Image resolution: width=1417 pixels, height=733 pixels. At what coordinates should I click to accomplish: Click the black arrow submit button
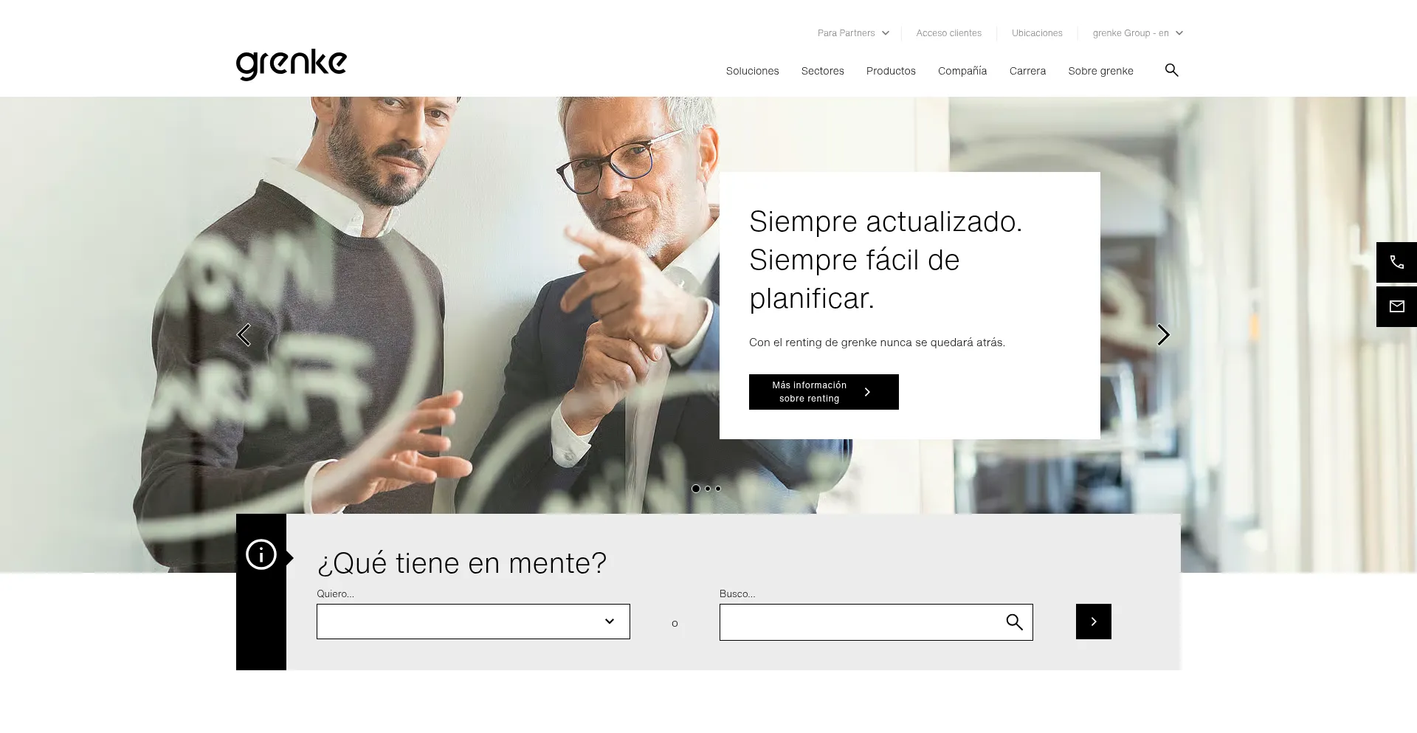coord(1094,622)
